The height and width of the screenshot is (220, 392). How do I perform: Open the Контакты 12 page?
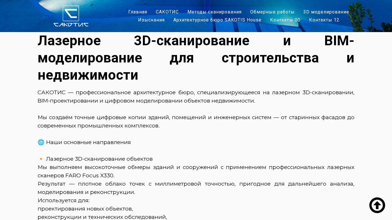(324, 20)
